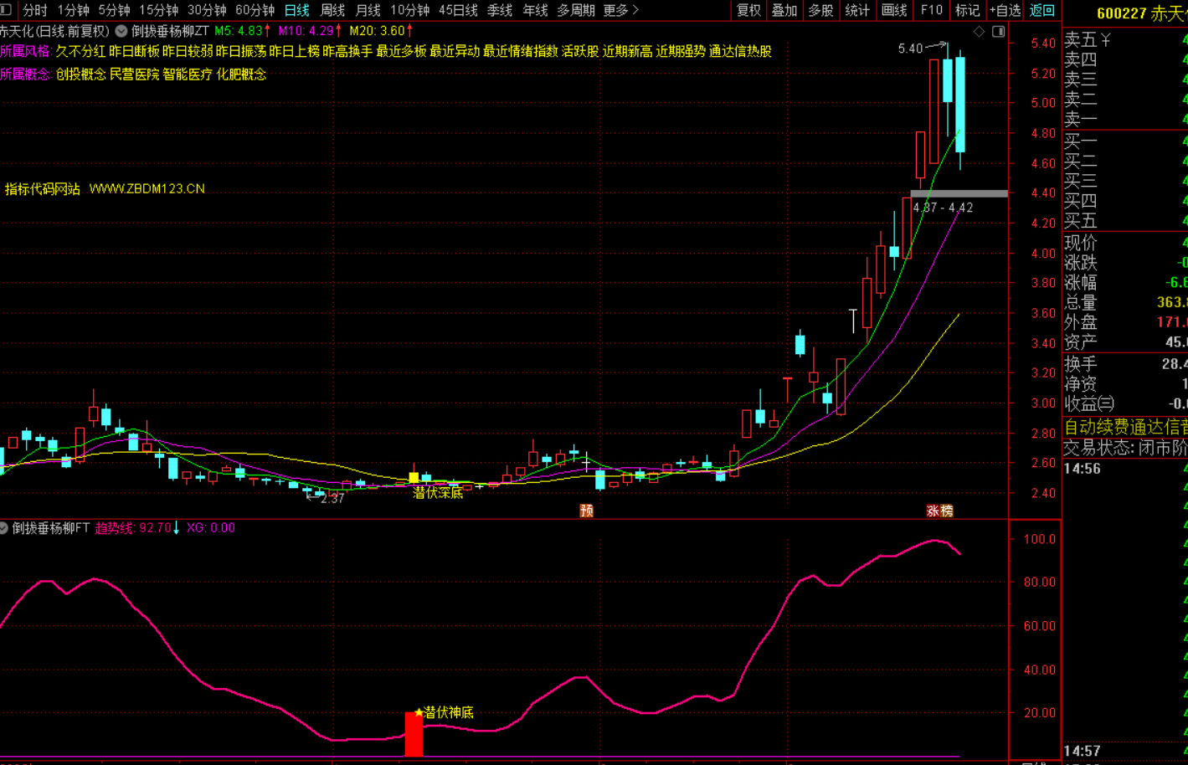Viewport: 1188px width, 765px height.
Task: Open the main chart indicator dropdown circle
Action: pyautogui.click(x=121, y=31)
